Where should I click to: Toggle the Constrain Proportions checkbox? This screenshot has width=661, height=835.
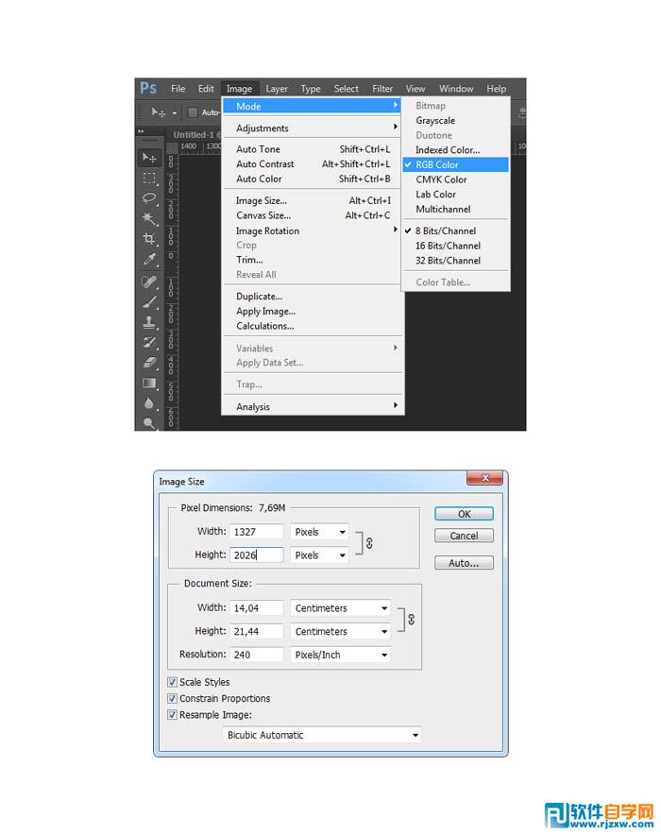coord(172,698)
